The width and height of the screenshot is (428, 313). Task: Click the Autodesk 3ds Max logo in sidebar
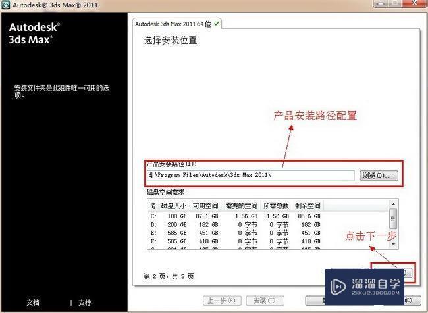tap(34, 33)
